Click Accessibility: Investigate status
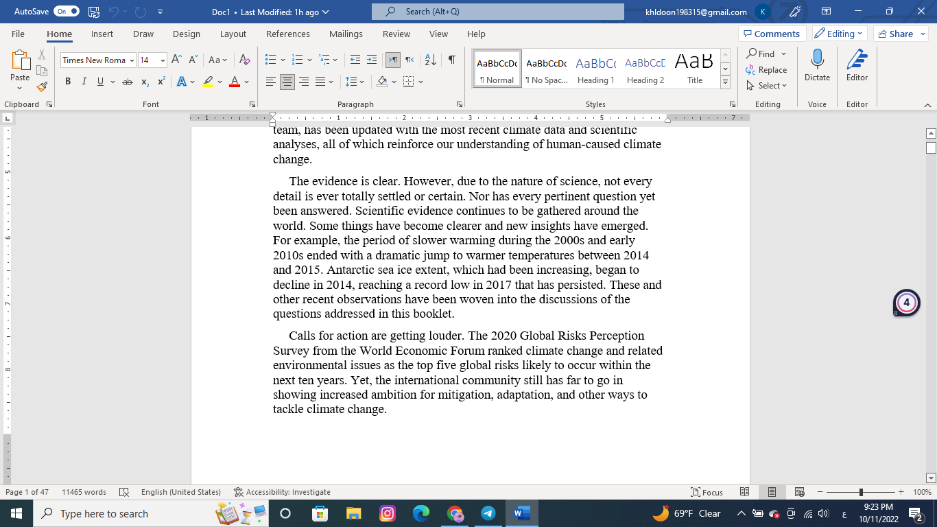937x527 pixels. [282, 492]
